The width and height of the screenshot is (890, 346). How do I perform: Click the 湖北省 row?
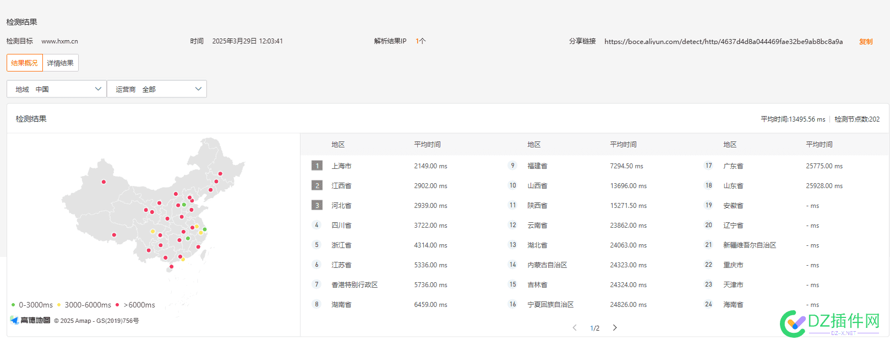tap(594, 245)
